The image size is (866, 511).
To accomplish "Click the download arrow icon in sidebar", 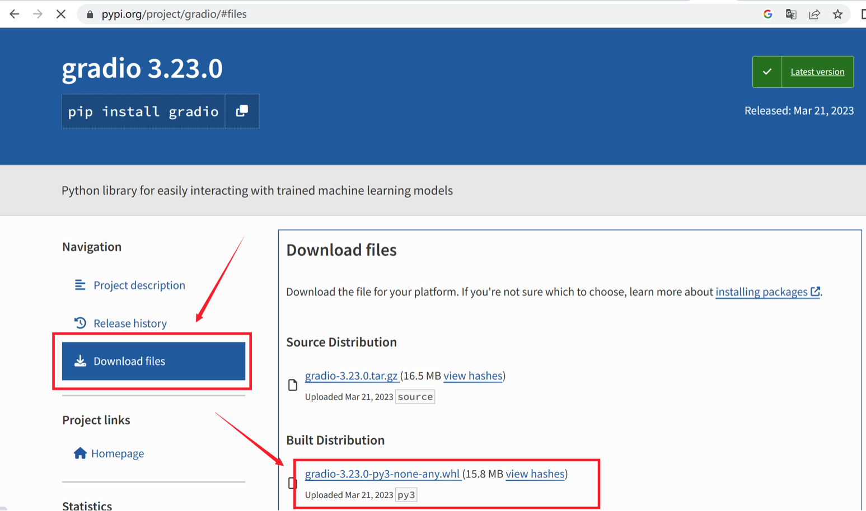I will point(80,361).
